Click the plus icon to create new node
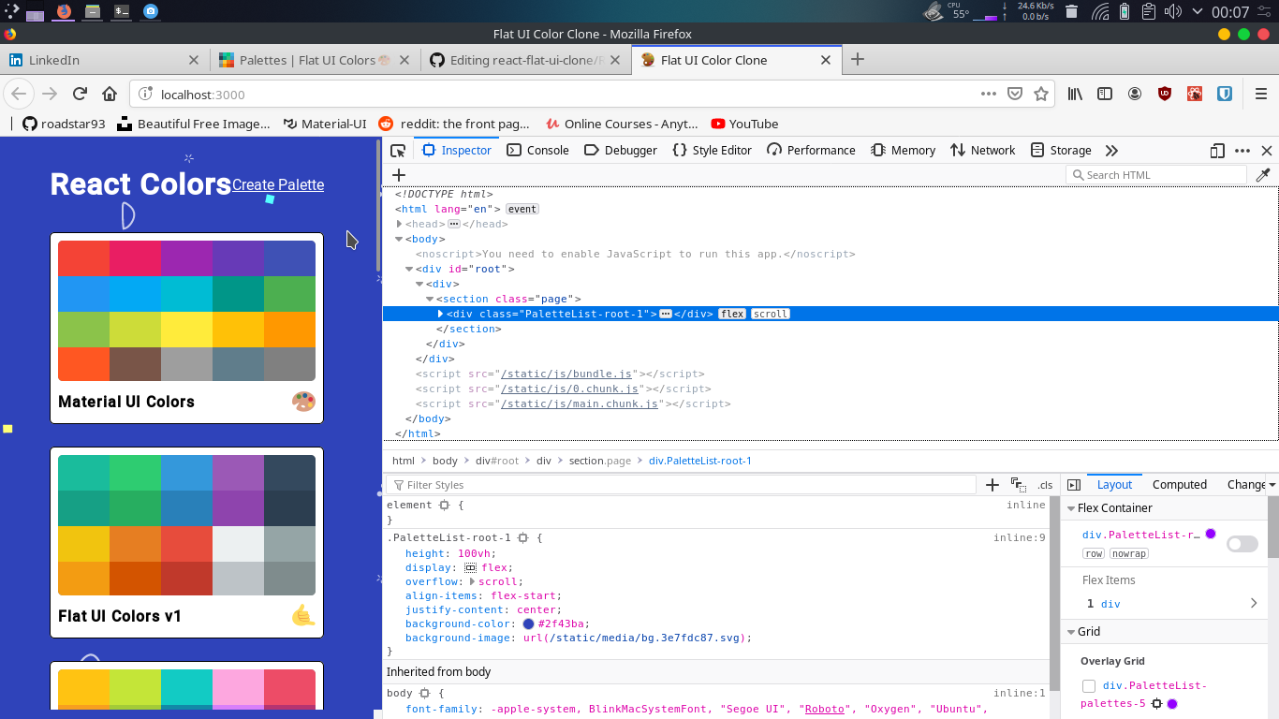Screen dimensions: 1279x719 (x=399, y=175)
